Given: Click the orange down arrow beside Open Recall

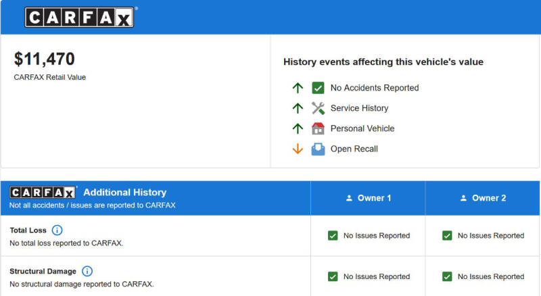Looking at the screenshot, I should pyautogui.click(x=298, y=149).
